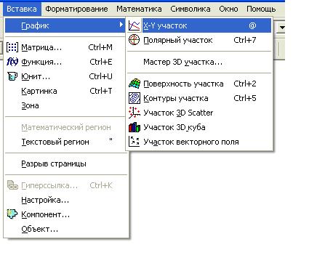Click the Юнит units icon

tap(12, 76)
